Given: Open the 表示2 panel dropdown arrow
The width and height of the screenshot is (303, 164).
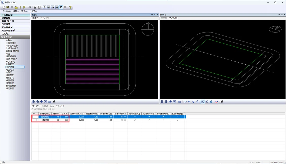Looking at the screenshot, I should (279, 15).
